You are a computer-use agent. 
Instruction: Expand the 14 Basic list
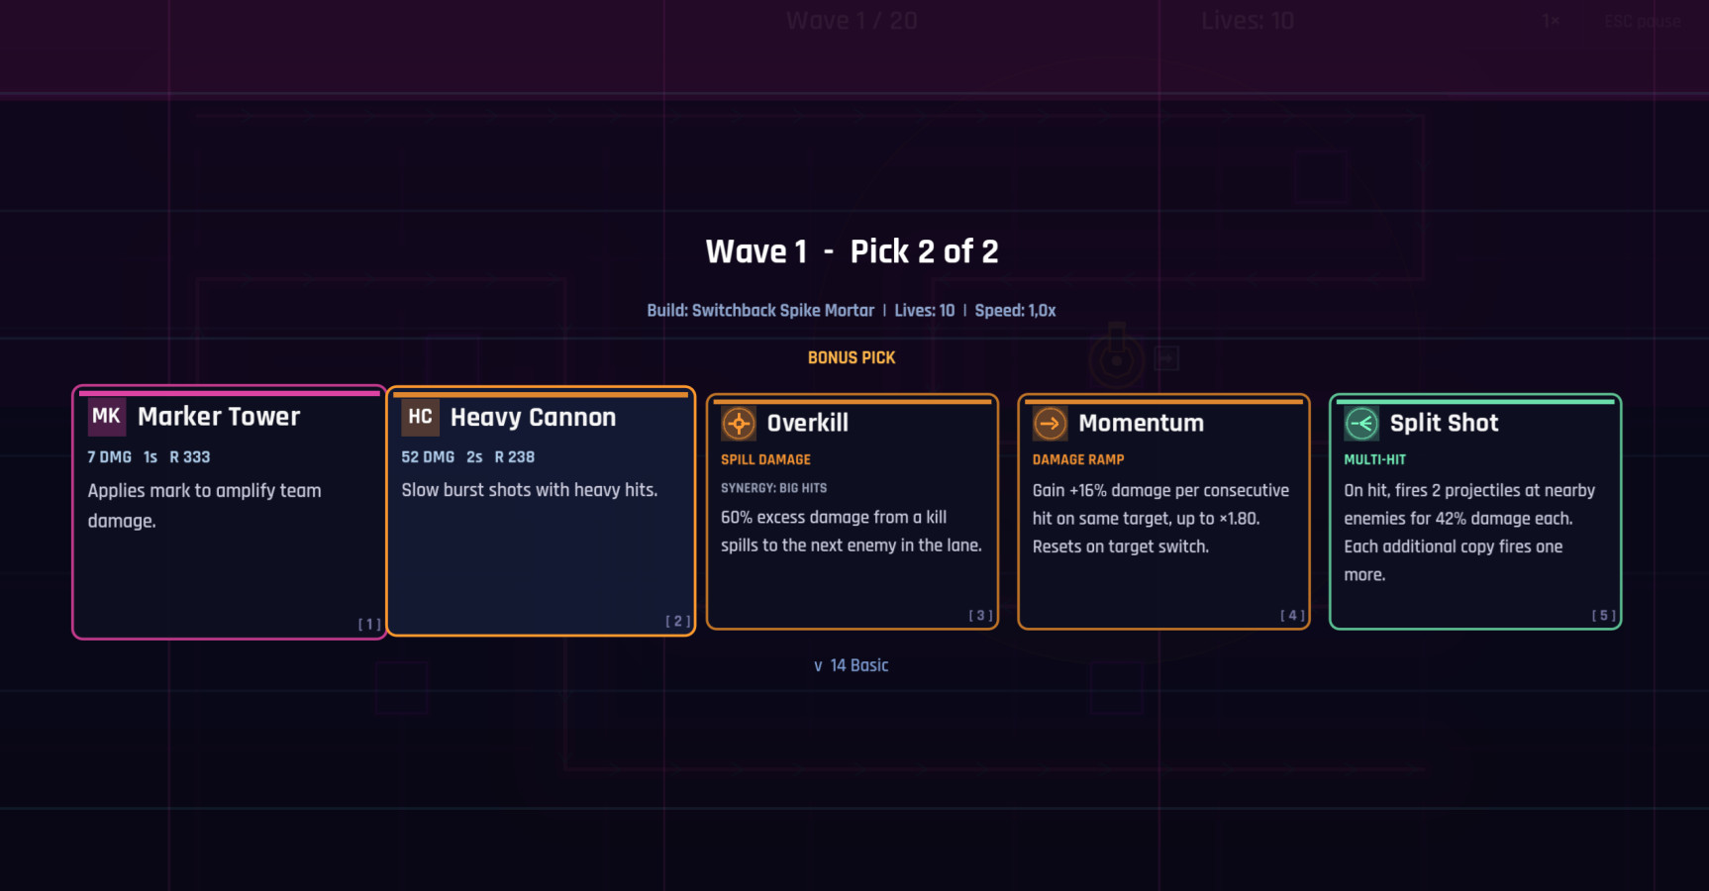click(x=852, y=665)
